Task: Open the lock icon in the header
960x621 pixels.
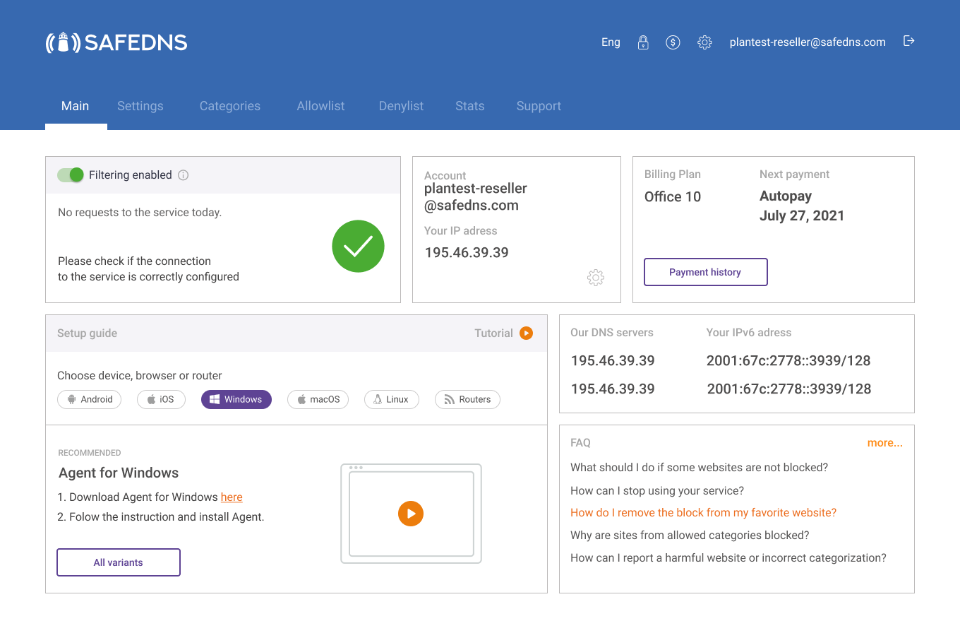Action: click(x=643, y=42)
